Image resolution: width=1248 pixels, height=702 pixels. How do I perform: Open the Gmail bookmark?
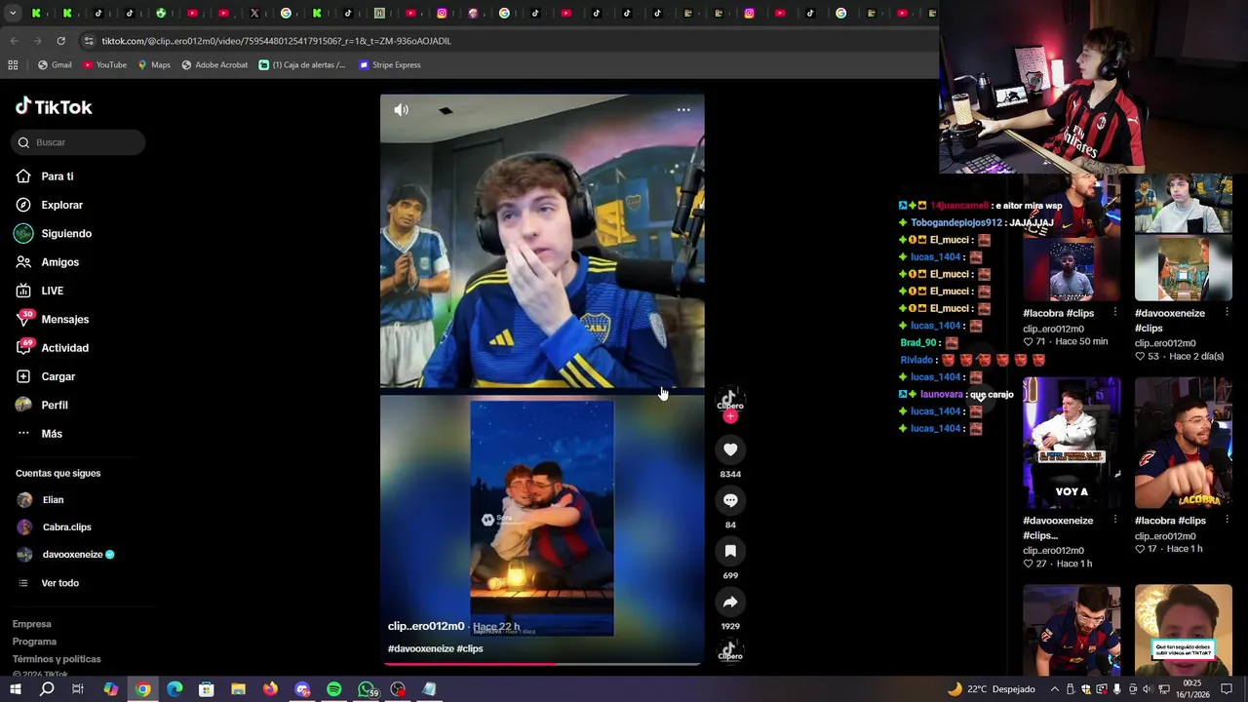55,65
